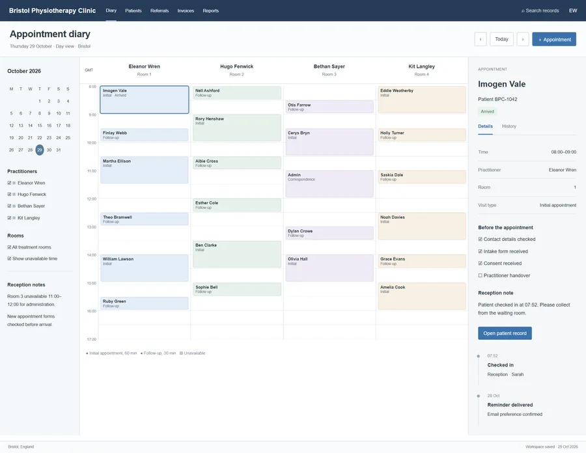Click the EW user avatar initials
586x453 pixels.
[x=573, y=10]
